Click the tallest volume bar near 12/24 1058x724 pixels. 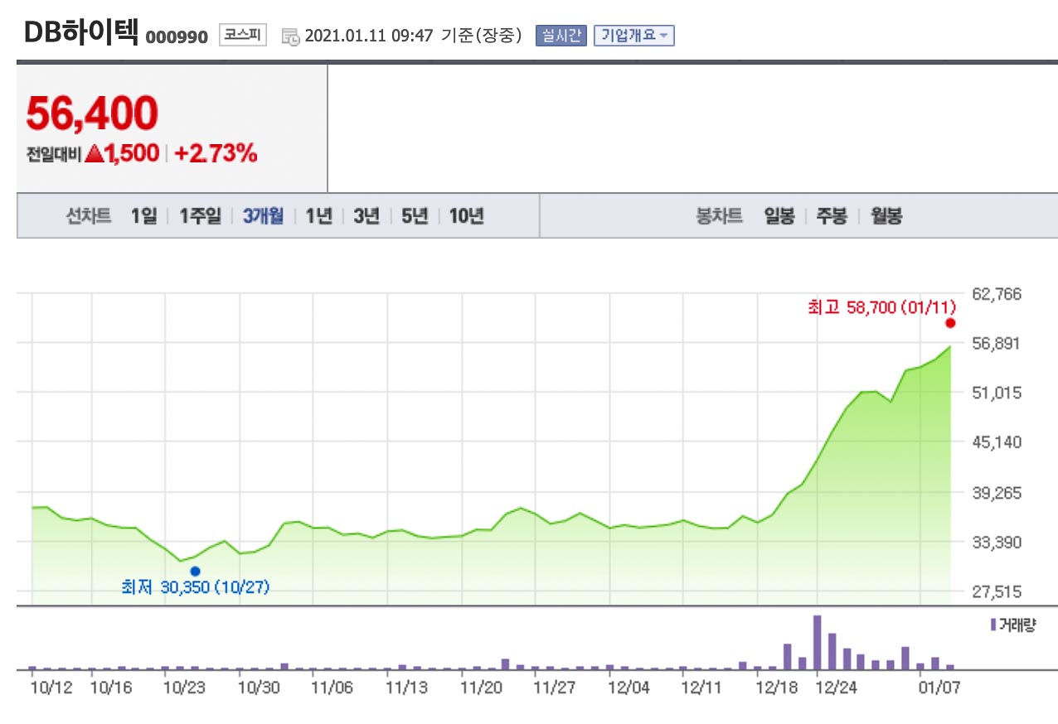tap(817, 642)
